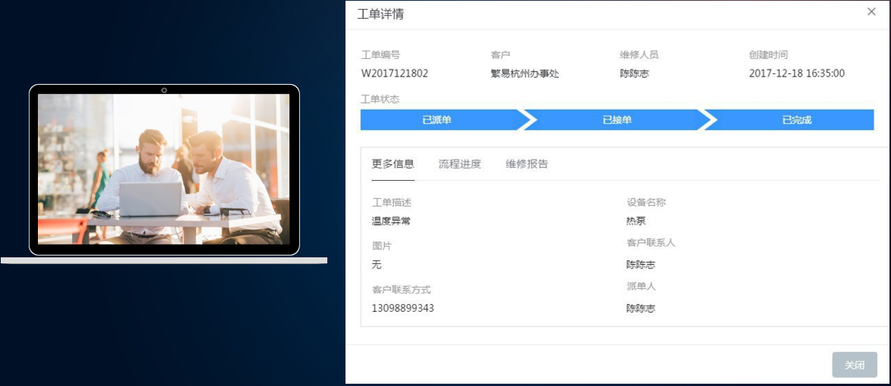Click the laptop photo thumbnail

click(x=164, y=170)
